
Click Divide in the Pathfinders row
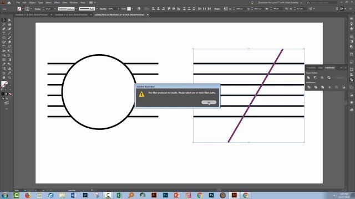pos(309,87)
